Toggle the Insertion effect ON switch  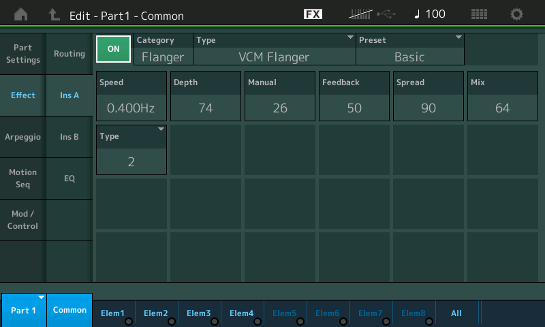point(113,49)
